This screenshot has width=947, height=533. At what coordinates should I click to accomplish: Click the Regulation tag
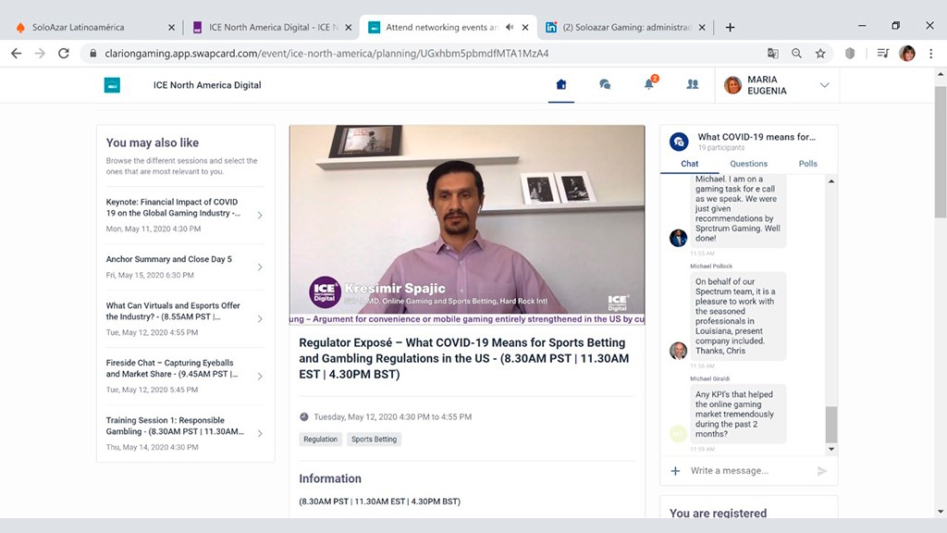[x=320, y=440]
